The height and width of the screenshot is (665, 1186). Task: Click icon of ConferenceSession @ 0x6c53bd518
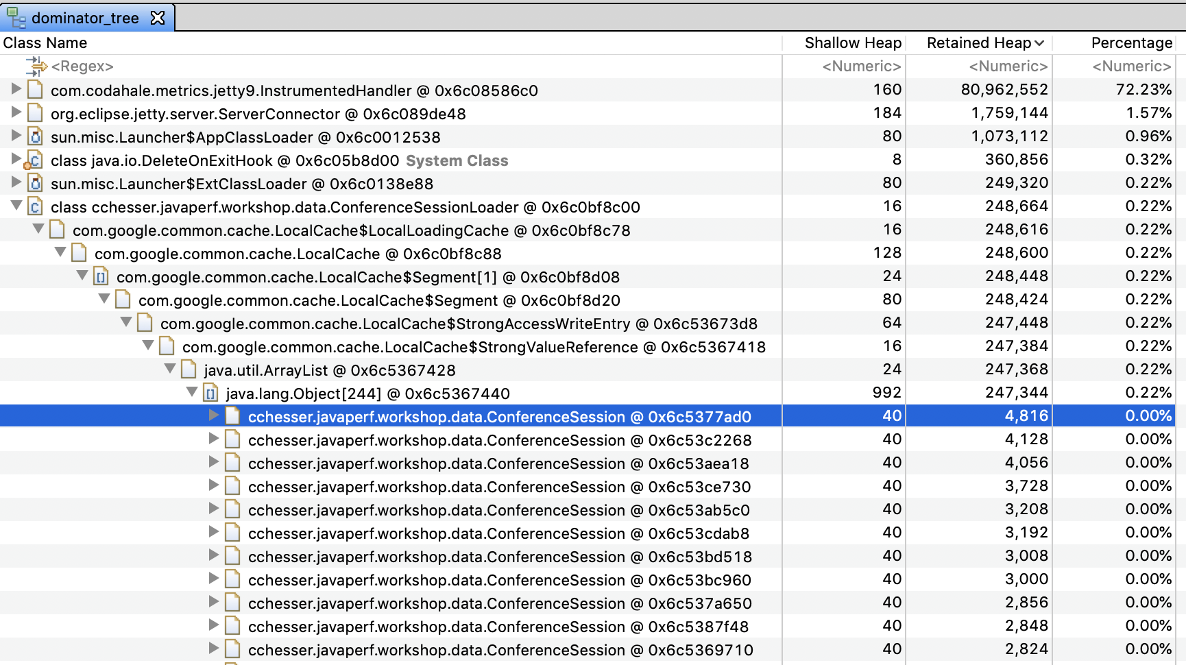coord(233,556)
